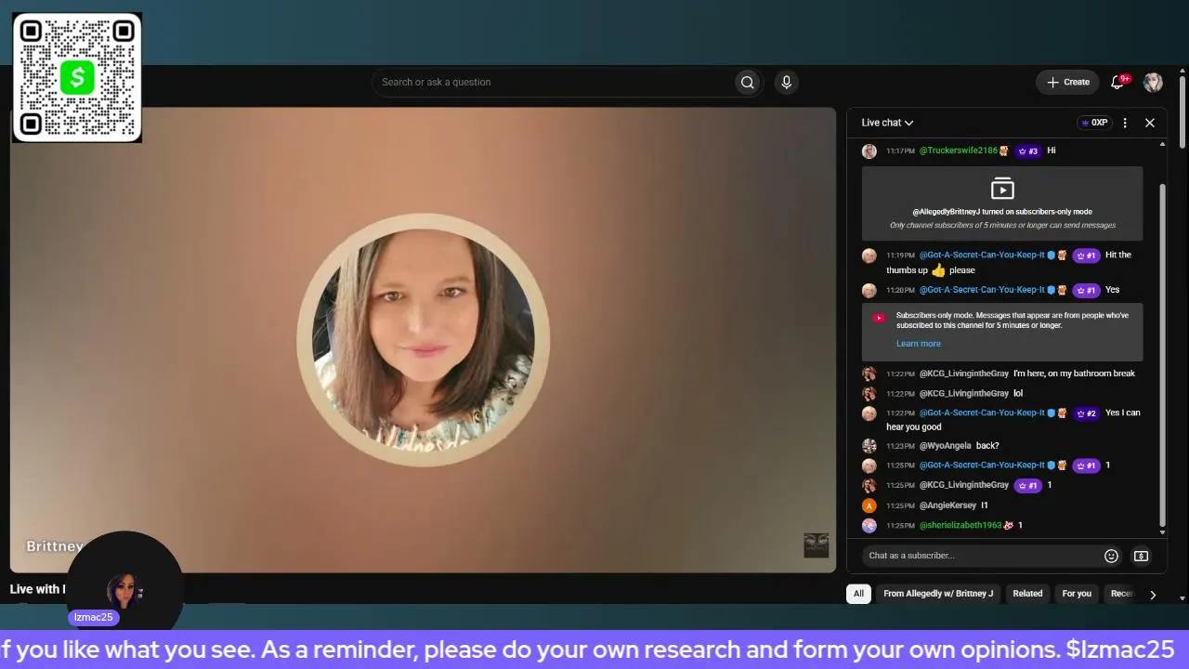
Task: Click the video player area
Action: click(423, 340)
